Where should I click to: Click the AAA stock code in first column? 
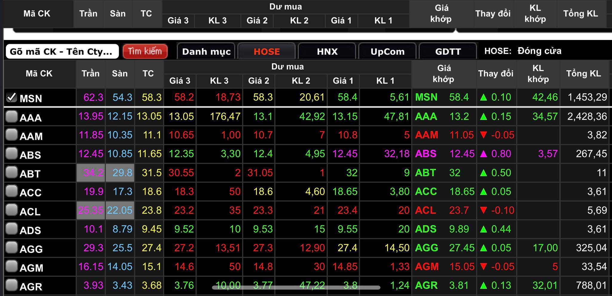click(30, 118)
